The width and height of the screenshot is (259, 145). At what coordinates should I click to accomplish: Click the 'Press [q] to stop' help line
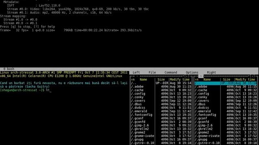[28, 27]
